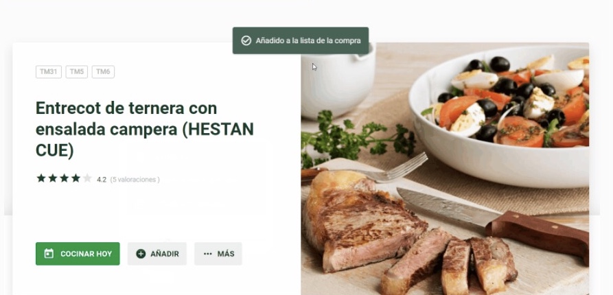Select the second rating star
Image resolution: width=613 pixels, height=295 pixels.
[x=53, y=178]
